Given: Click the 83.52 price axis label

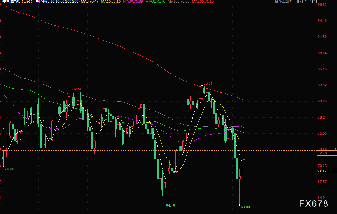Looking at the screenshot, I should 322,85.
